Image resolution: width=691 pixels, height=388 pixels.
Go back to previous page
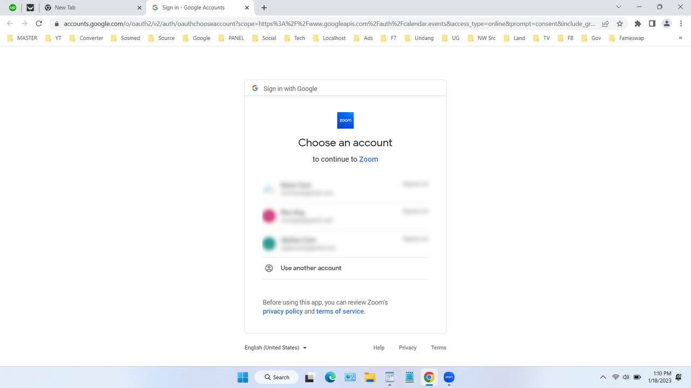tap(10, 24)
